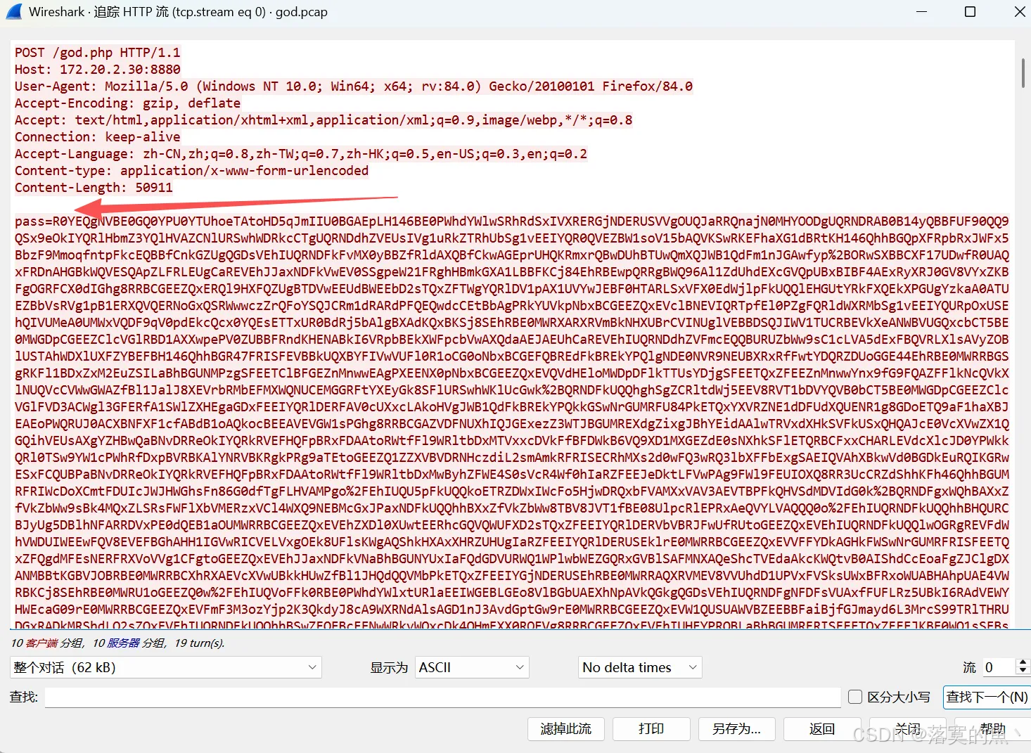This screenshot has height=753, width=1031.
Task: Click the Wireshark shark fin icon
Action: pyautogui.click(x=13, y=11)
